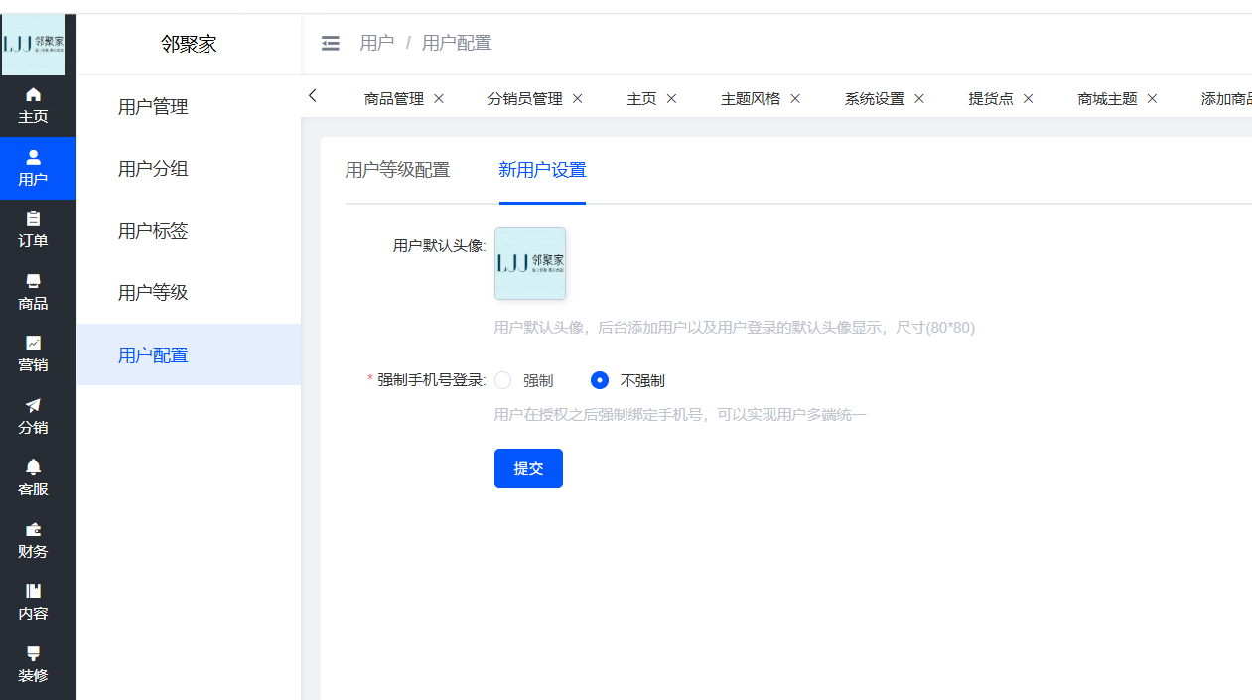Click the 用户配置 breadcrumb text

point(457,43)
